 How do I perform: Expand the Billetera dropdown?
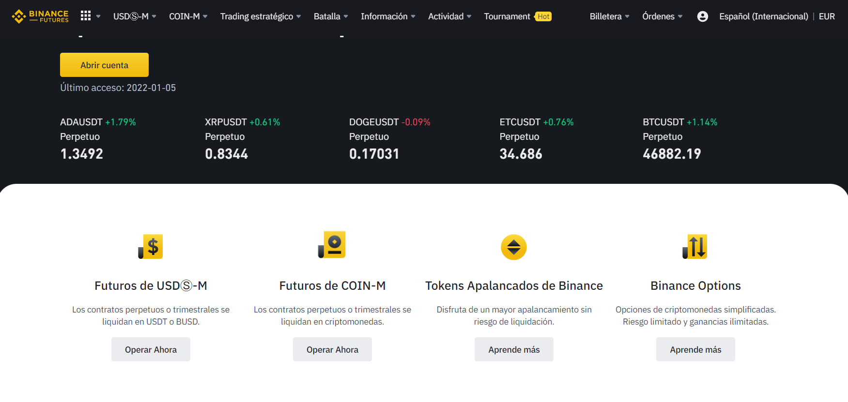click(x=609, y=16)
